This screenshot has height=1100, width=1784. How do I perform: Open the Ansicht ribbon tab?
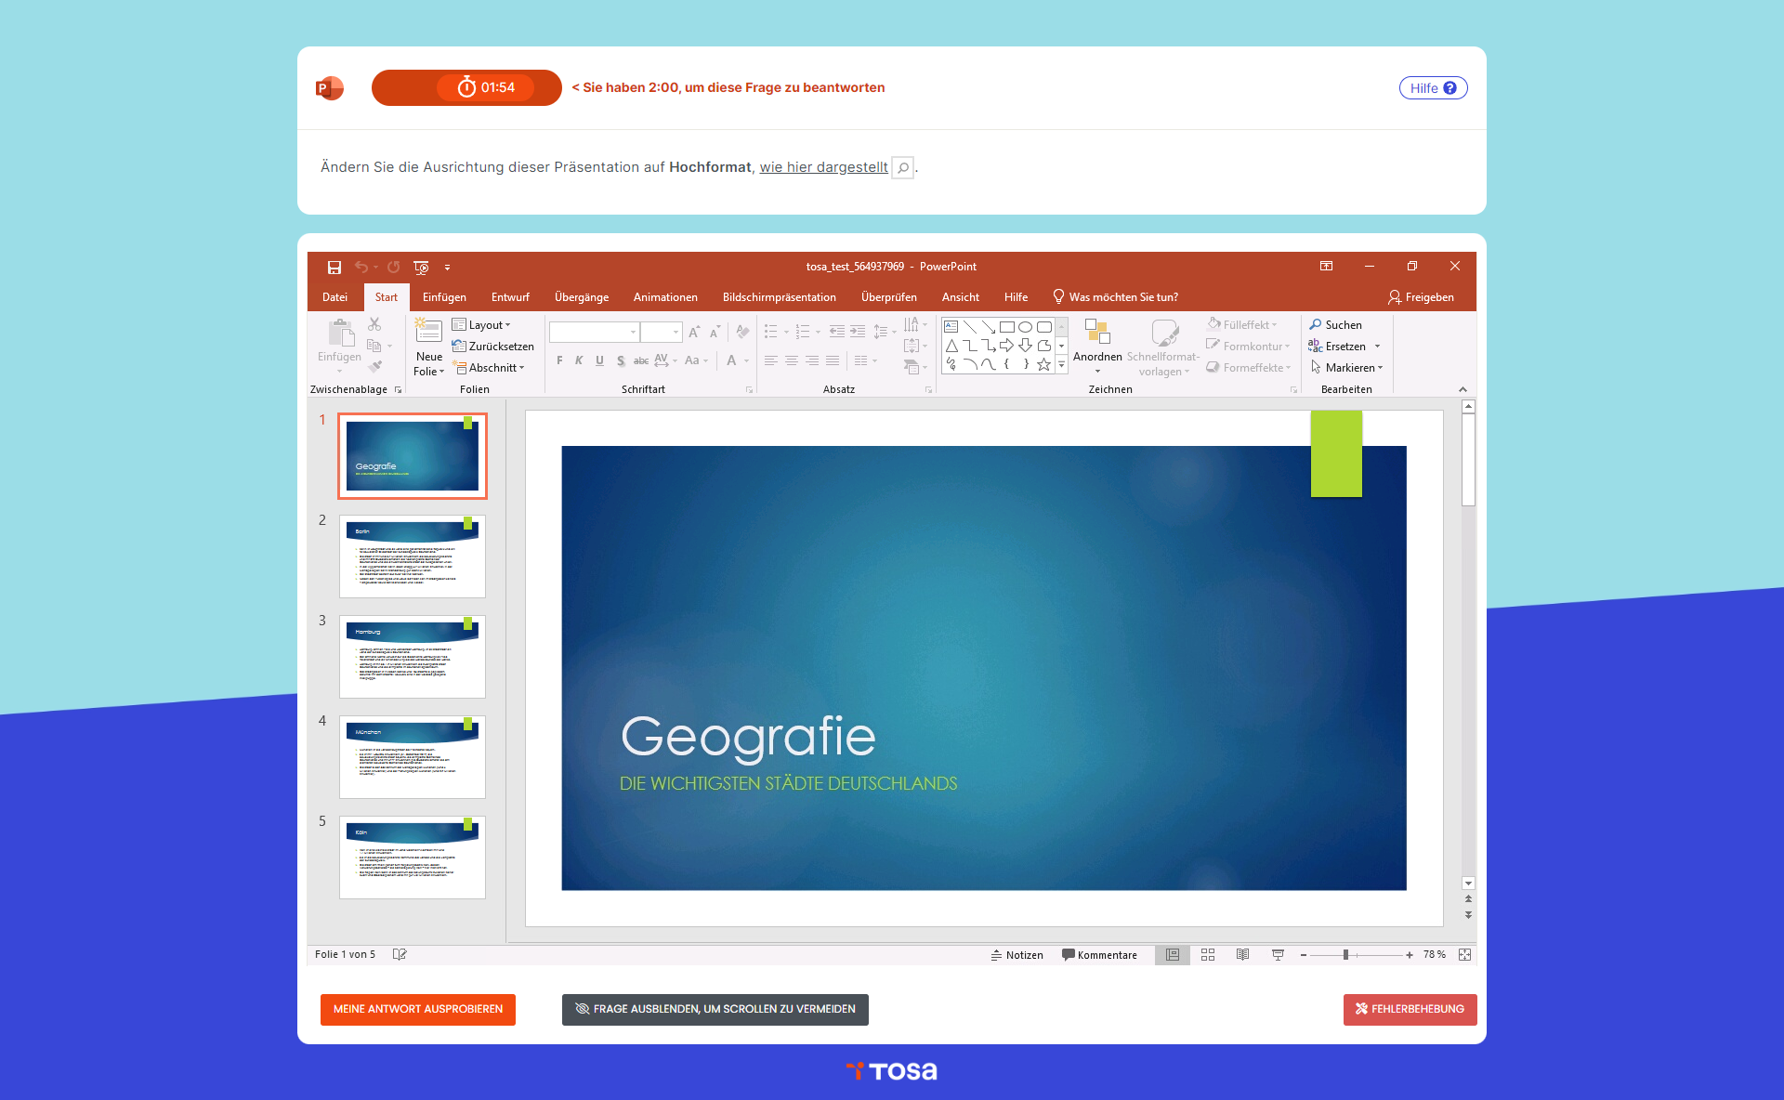960,297
